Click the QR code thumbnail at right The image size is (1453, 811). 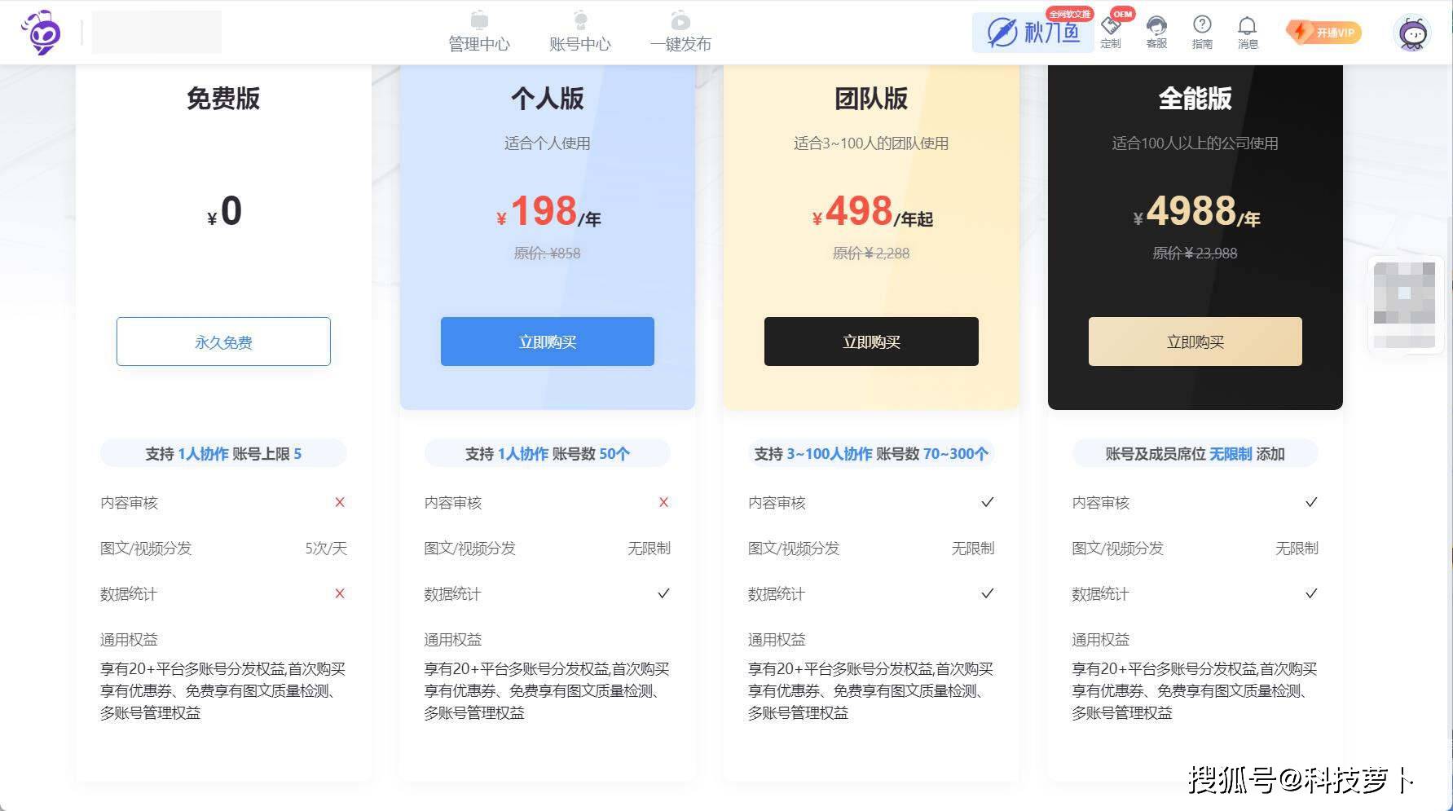1404,303
